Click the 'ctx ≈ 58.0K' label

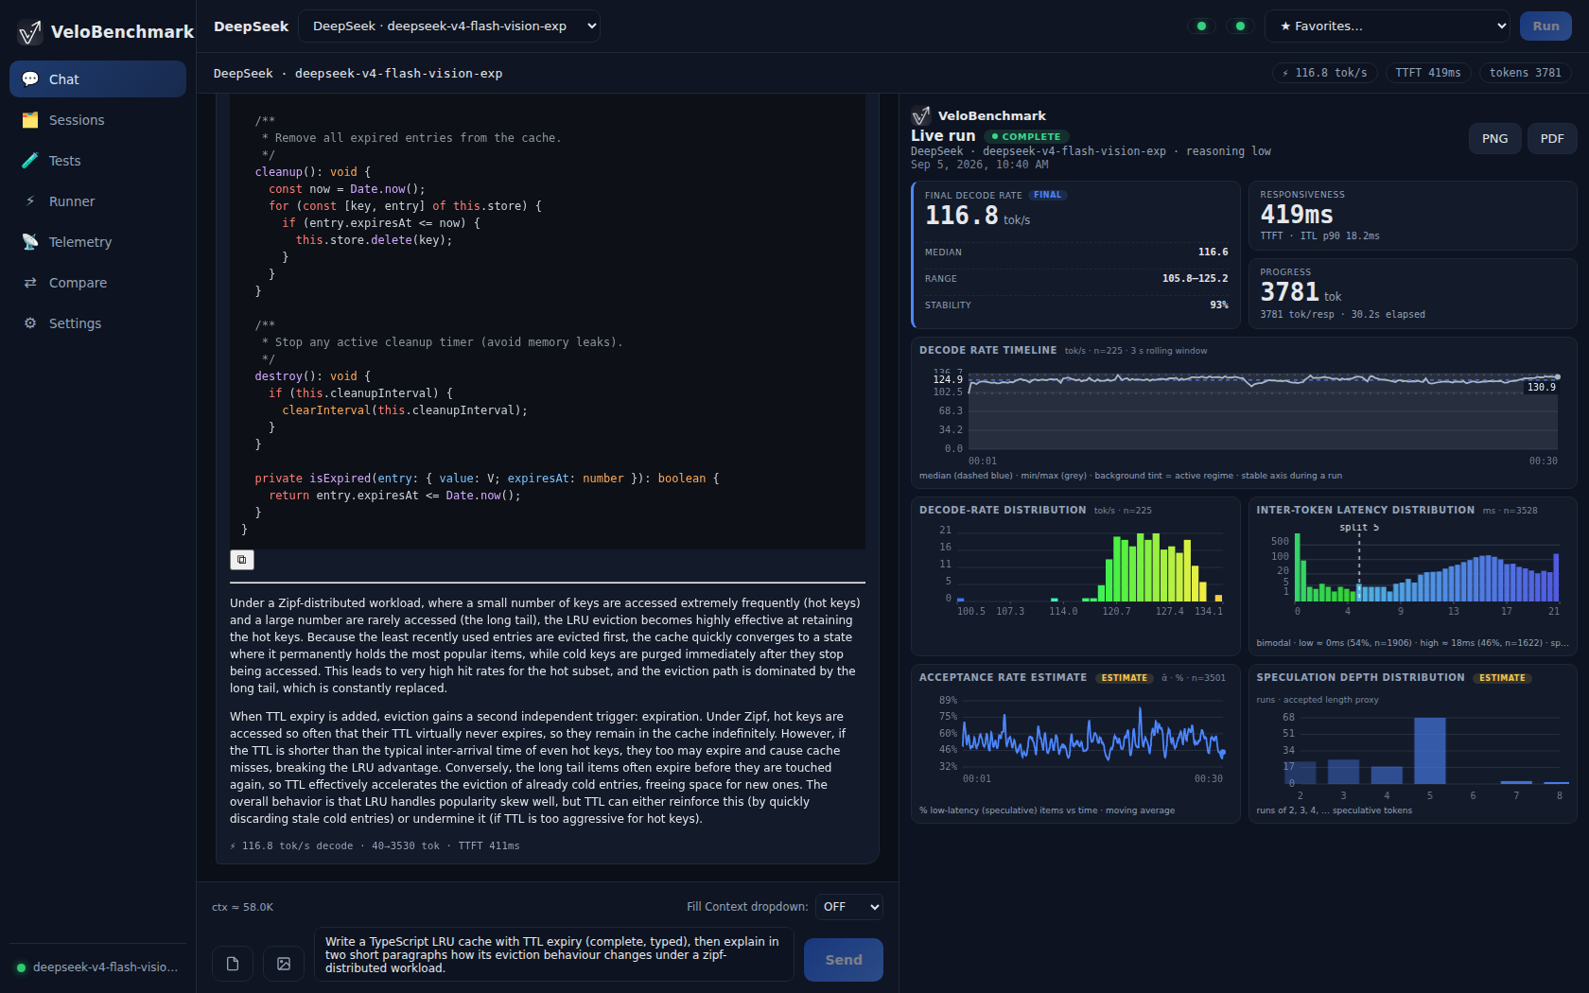point(243,908)
